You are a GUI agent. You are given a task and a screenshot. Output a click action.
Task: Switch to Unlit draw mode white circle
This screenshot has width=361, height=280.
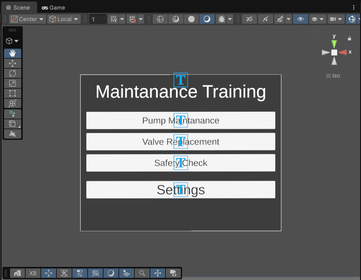(191, 19)
